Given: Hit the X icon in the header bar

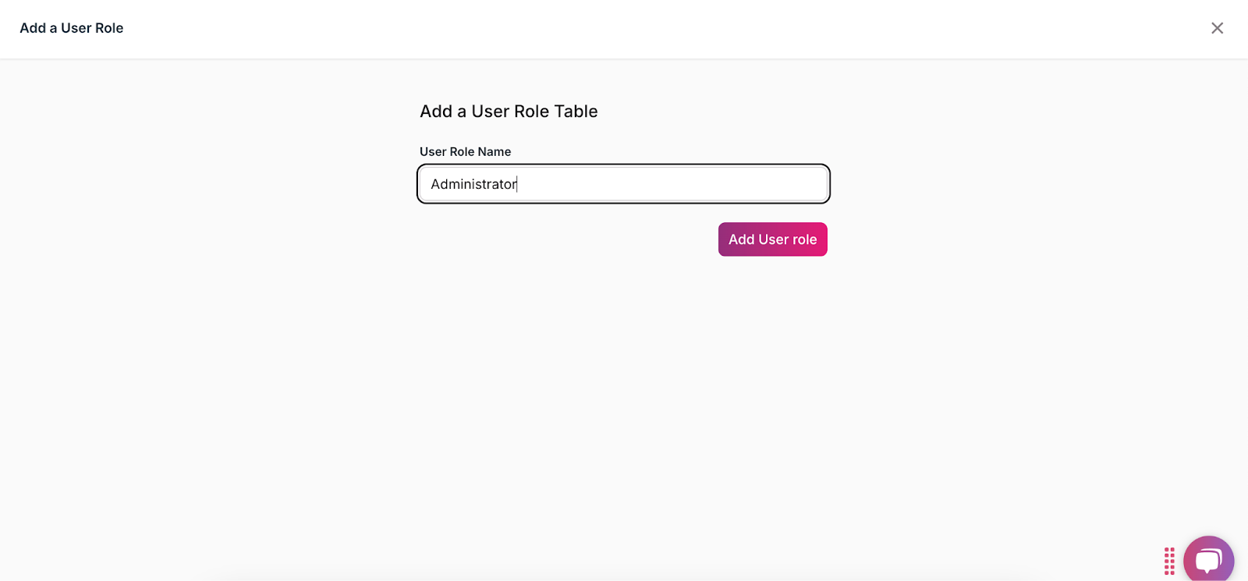Looking at the screenshot, I should click(1217, 28).
